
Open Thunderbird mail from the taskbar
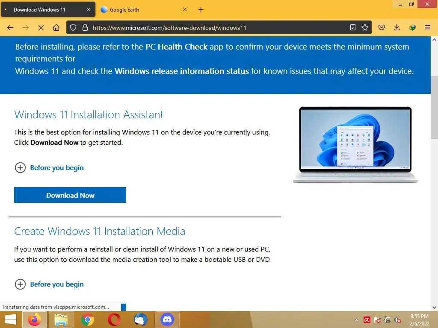(140, 319)
